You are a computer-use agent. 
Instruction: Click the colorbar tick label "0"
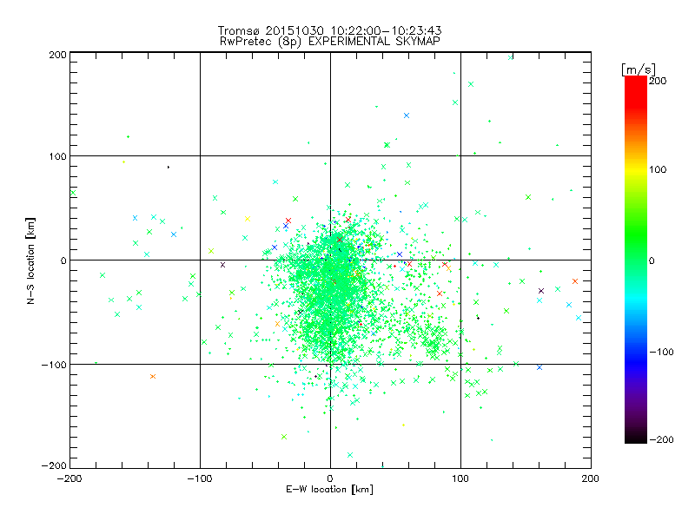[652, 260]
